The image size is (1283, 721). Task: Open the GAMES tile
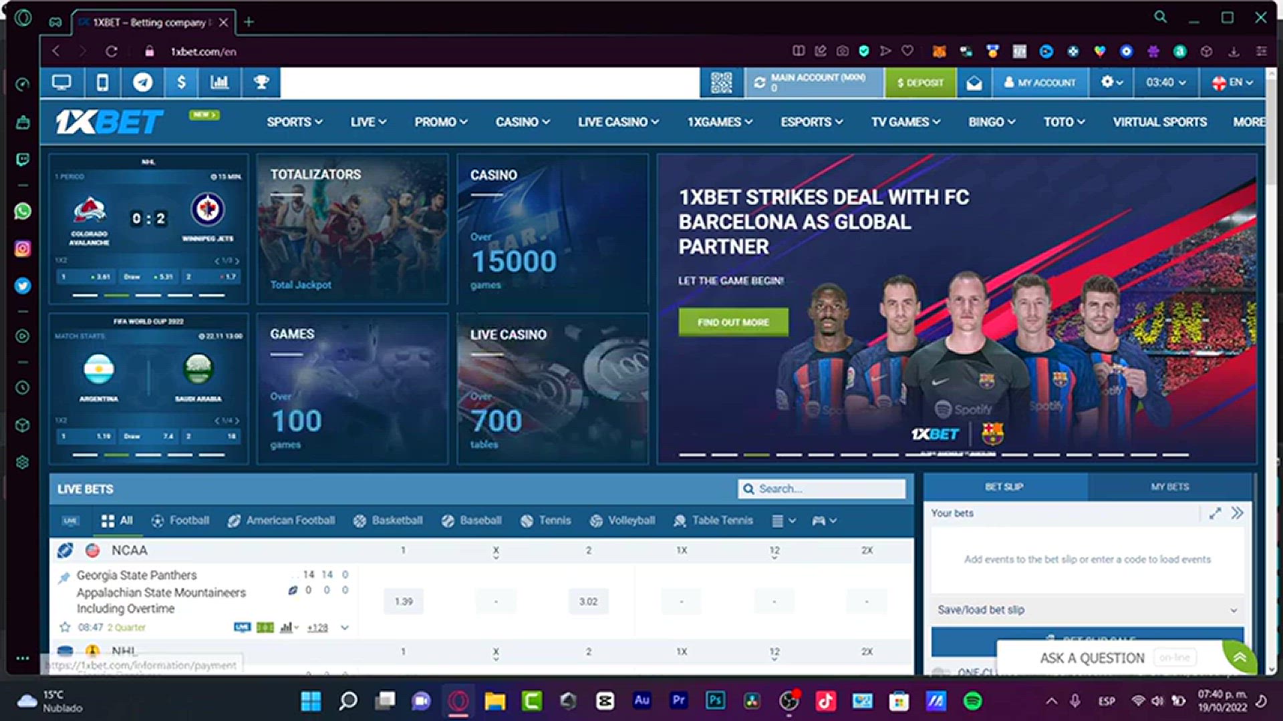(352, 389)
